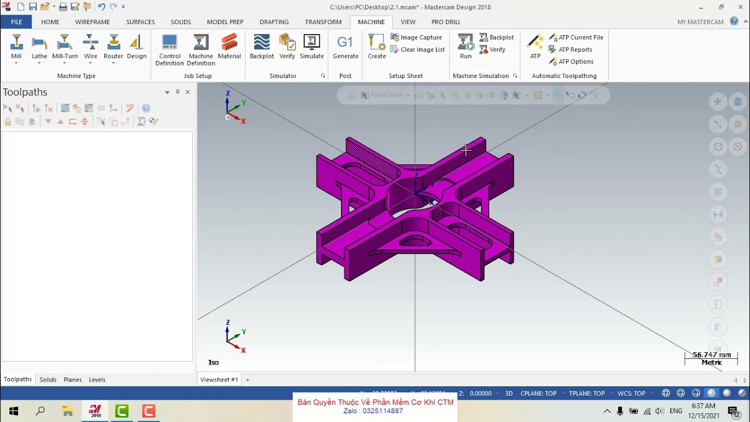Expand the Mill machine dropdown
Screen dimensions: 750x422
(x=16, y=63)
